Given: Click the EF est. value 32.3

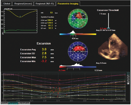Looking at the screenshot, I should coord(51,28).
